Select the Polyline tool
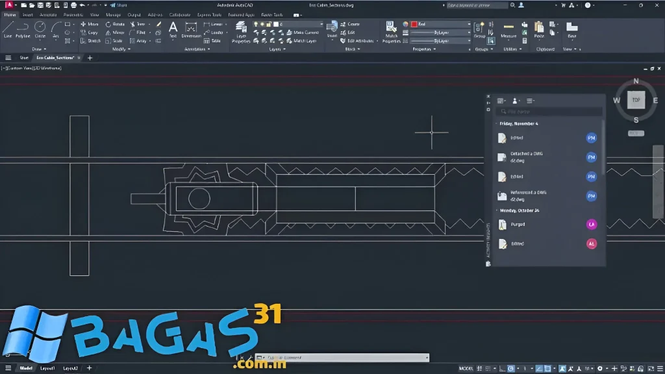Screen dimensions: 665x374 click(x=23, y=30)
